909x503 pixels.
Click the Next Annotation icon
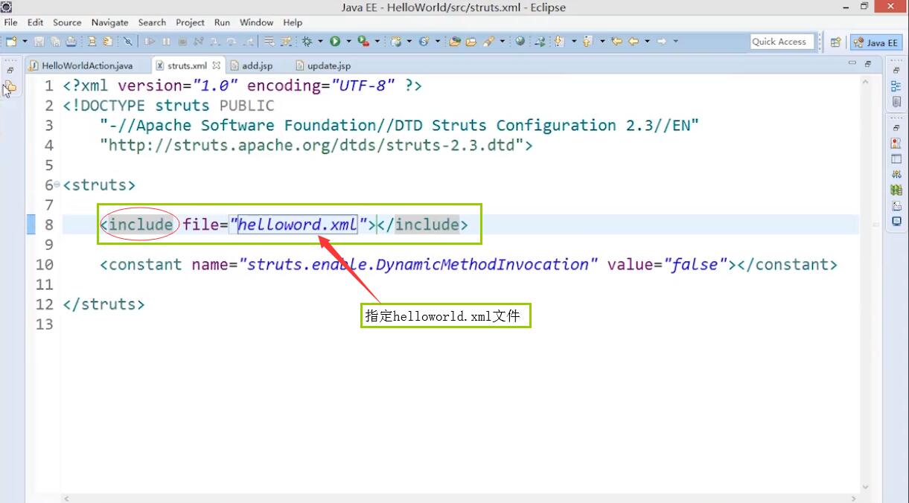coord(558,42)
